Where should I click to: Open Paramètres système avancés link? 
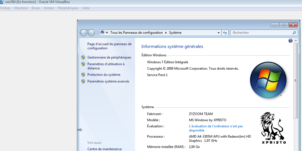[x=108, y=81]
